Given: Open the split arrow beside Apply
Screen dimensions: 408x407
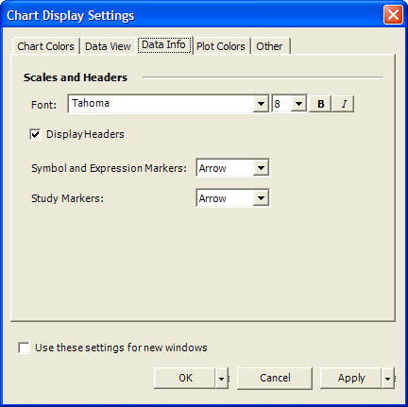Looking at the screenshot, I should coord(388,378).
